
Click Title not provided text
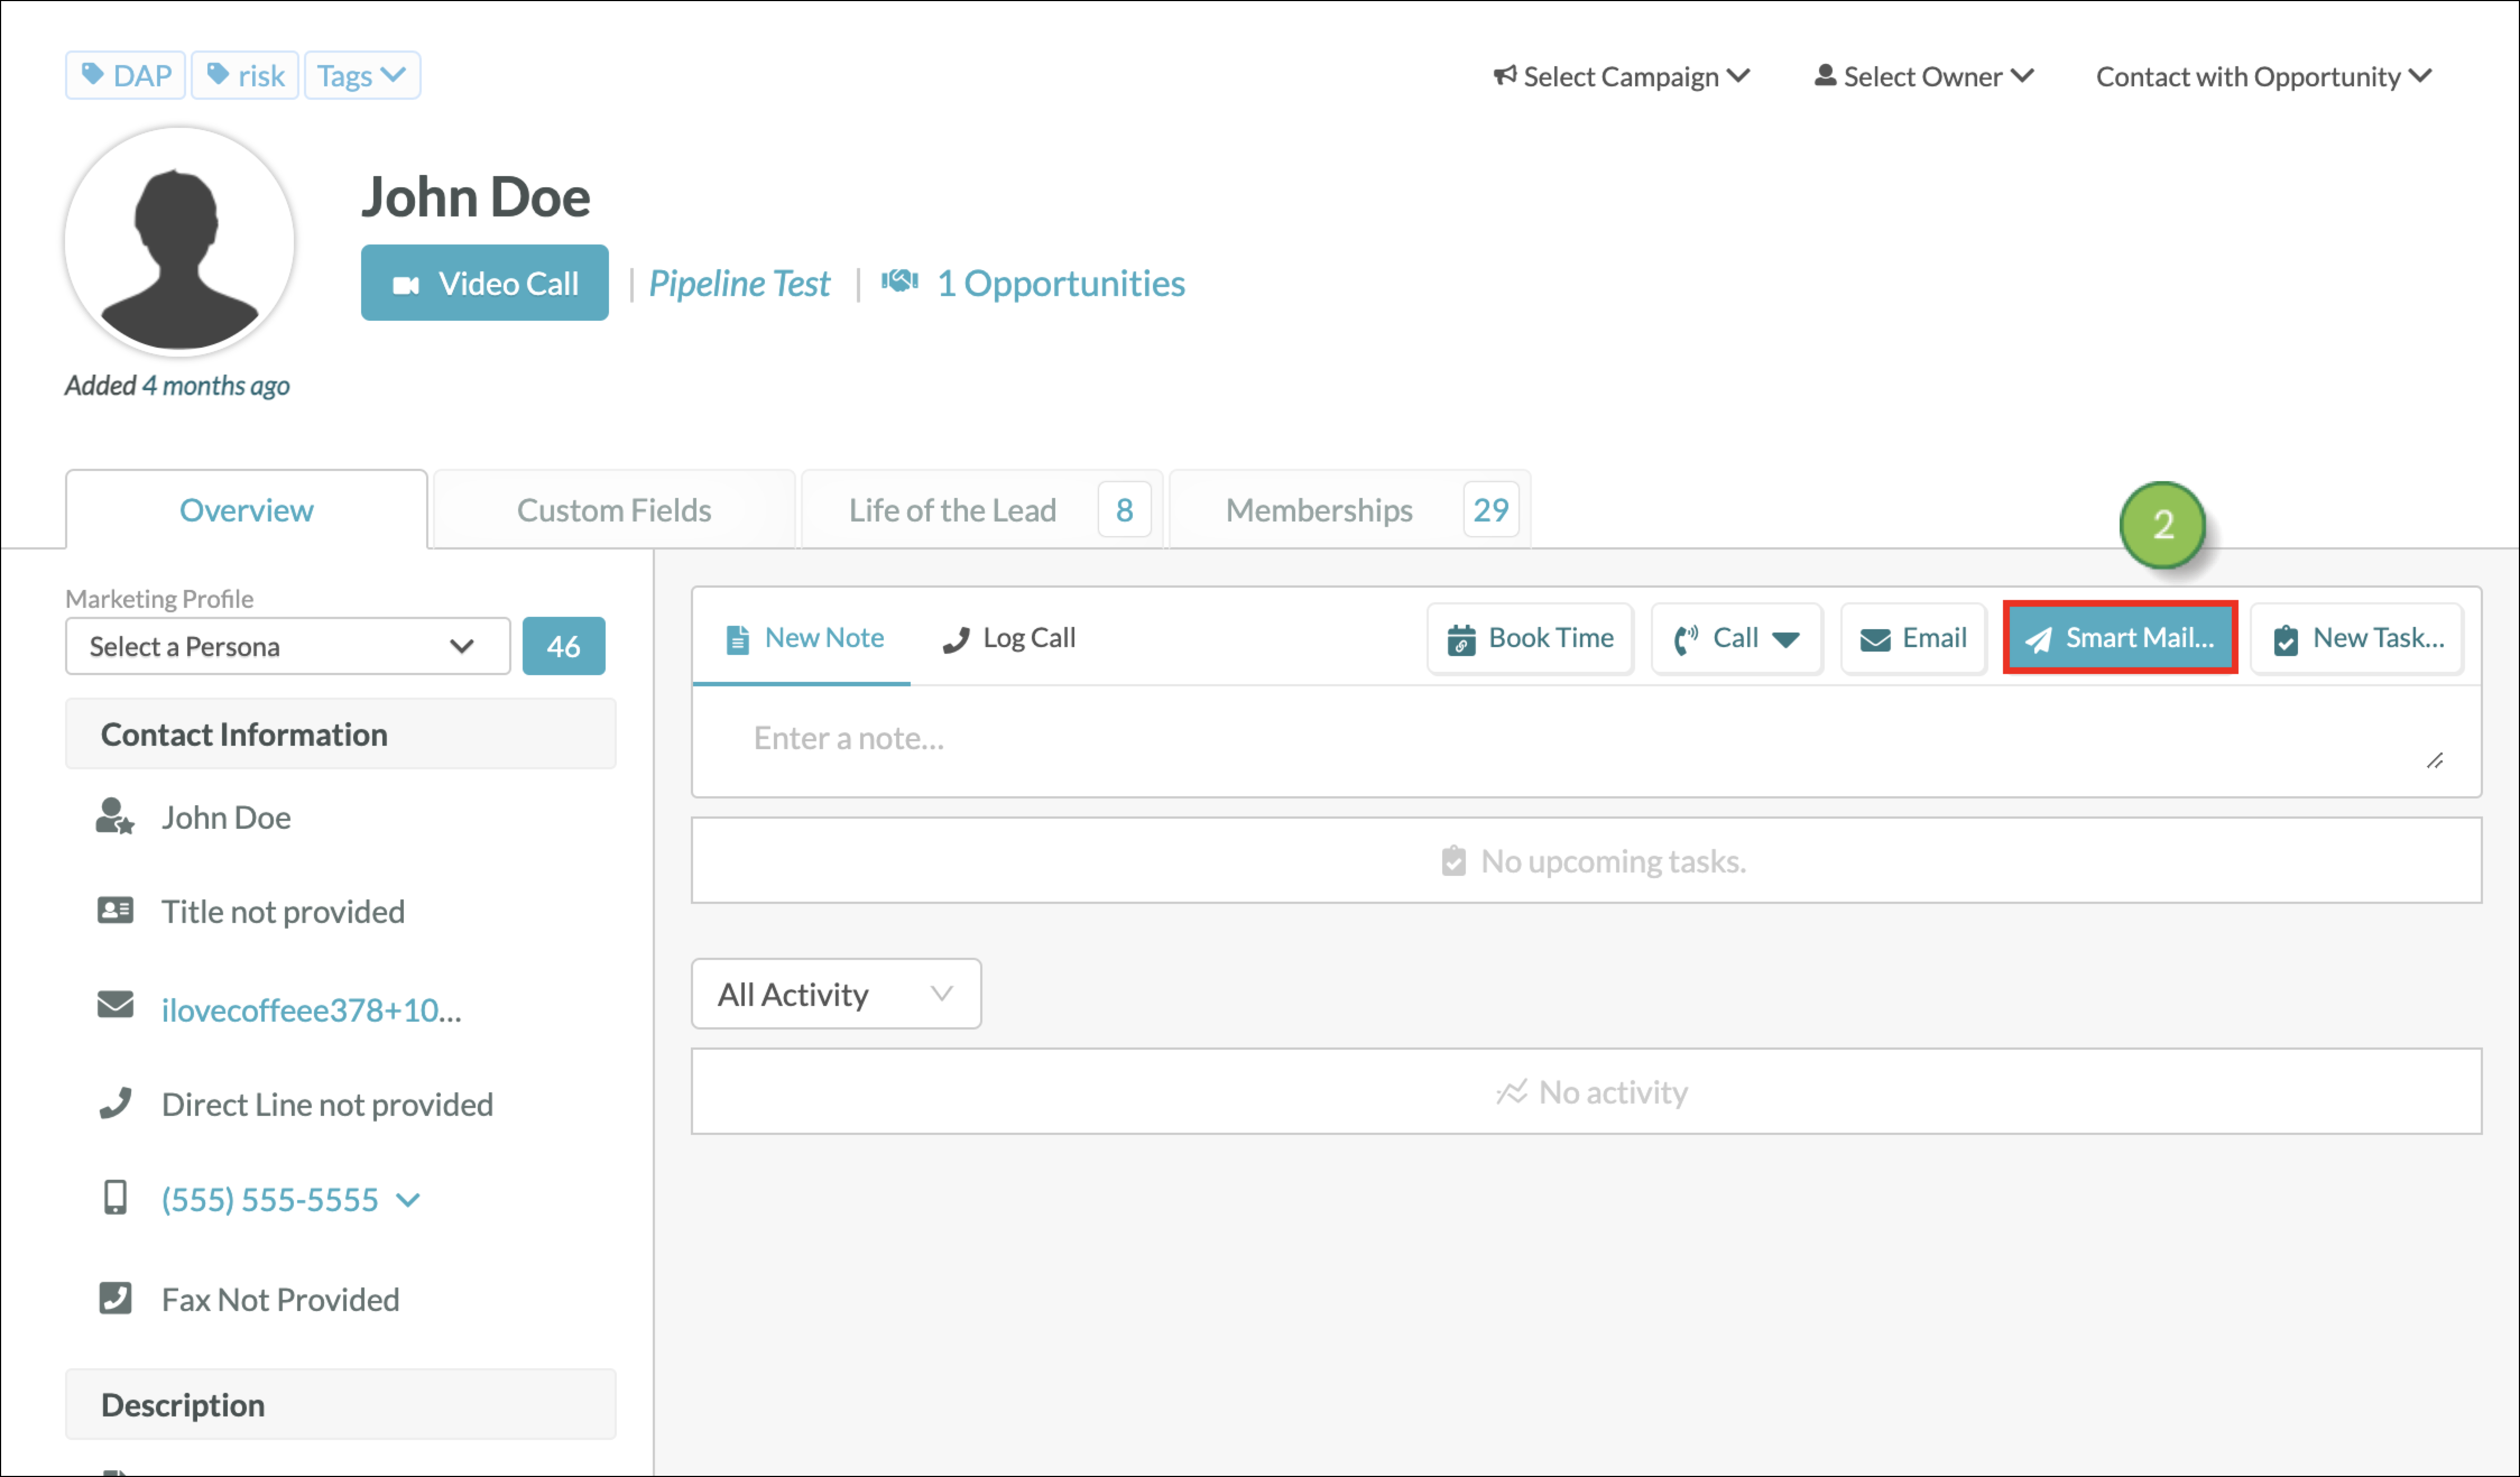(x=283, y=912)
